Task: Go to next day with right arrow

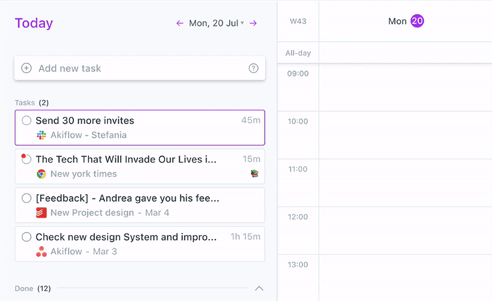Action: point(253,23)
